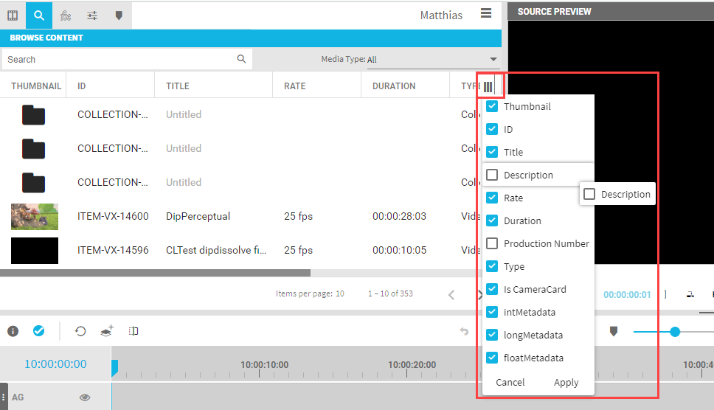Expand the Media Type dropdown
Image resolution: width=714 pixels, height=410 pixels.
tap(493, 60)
